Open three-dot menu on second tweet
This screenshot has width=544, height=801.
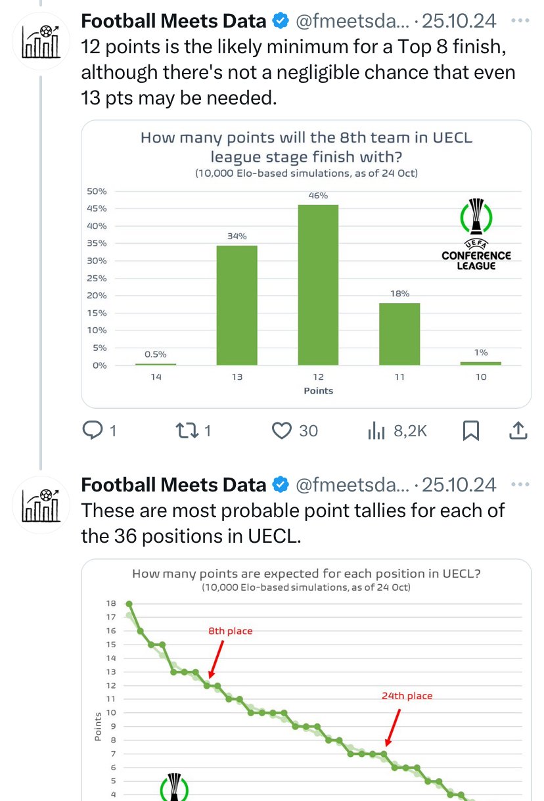click(520, 485)
